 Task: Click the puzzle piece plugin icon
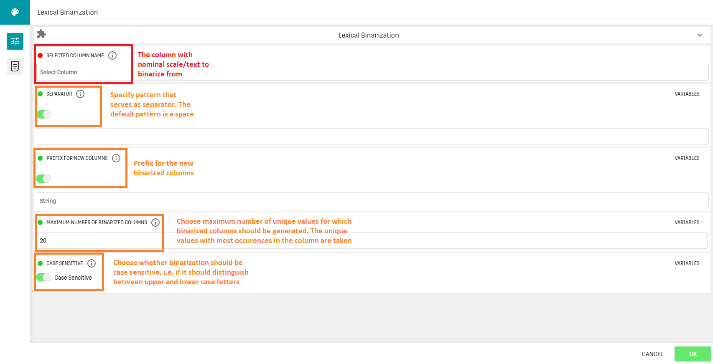tap(41, 34)
